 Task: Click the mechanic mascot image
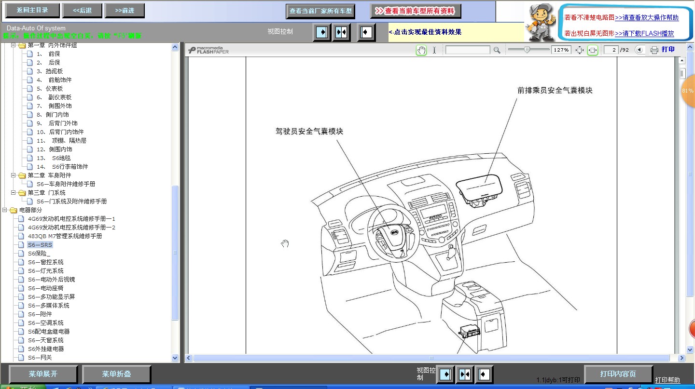(540, 22)
